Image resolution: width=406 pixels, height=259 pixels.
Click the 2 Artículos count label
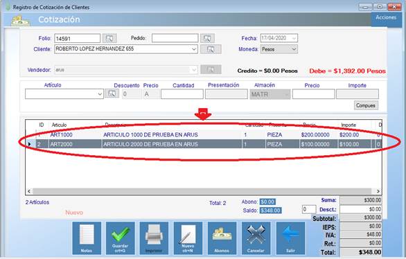(x=37, y=202)
